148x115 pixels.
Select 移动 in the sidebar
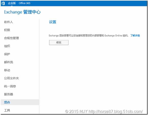7,70
